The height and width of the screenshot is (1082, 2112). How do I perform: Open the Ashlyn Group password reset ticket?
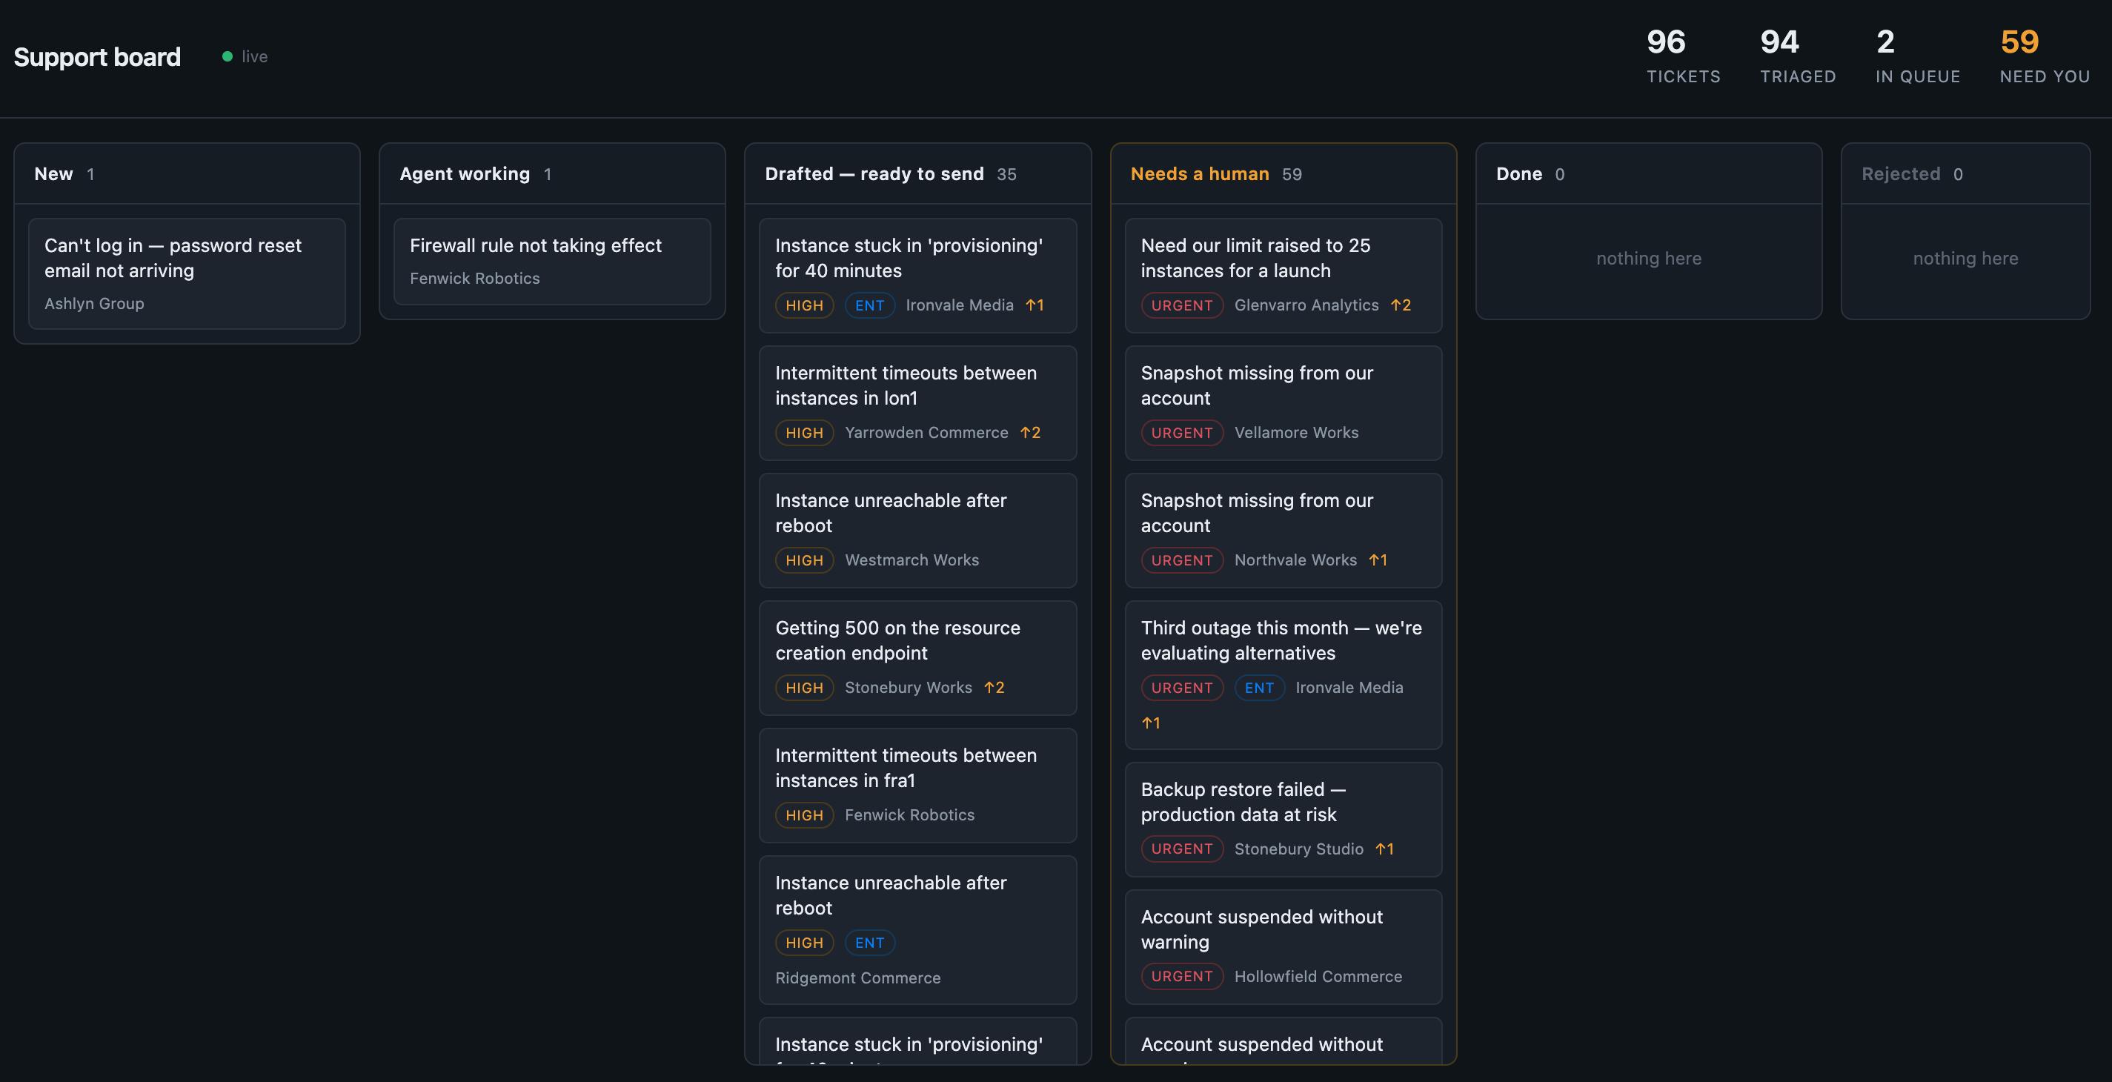pos(187,273)
